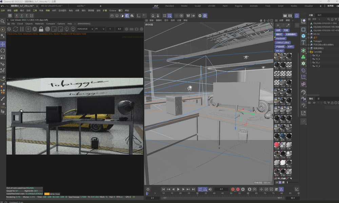Viewport: 339px width, 203px height.
Task: Open the HDR/sRGB dropdown
Action: pyautogui.click(x=85, y=29)
